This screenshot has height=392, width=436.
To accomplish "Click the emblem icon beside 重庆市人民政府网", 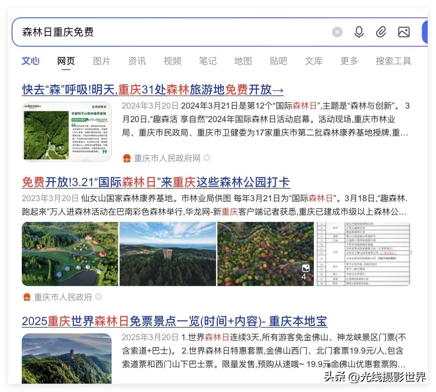I will tap(127, 158).
